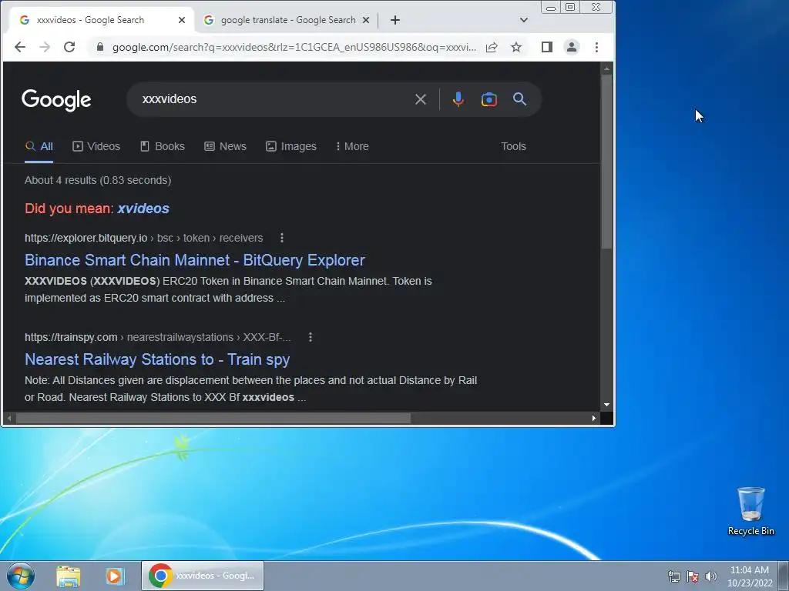789x591 pixels.
Task: Click the vertical scrollbar thumb
Action: [x=607, y=162]
